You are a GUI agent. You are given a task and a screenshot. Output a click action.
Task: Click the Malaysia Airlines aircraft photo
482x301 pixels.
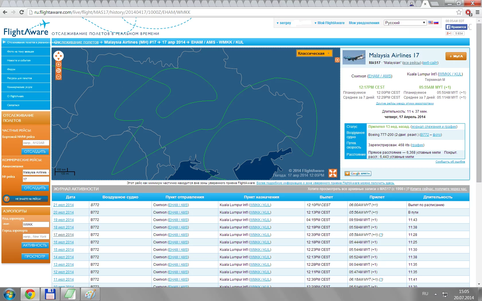point(354,57)
